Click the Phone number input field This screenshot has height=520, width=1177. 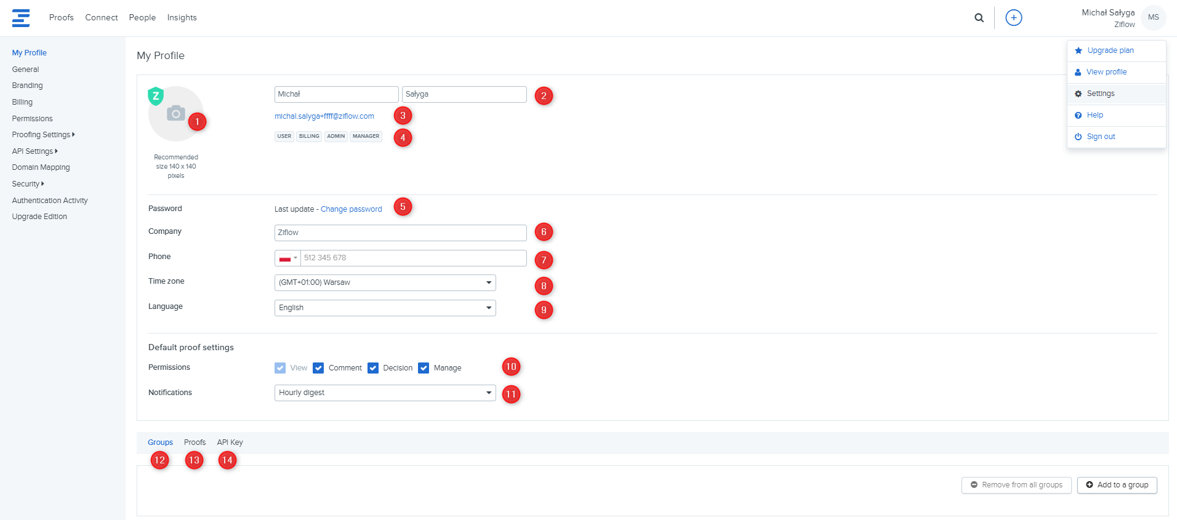[x=414, y=258]
